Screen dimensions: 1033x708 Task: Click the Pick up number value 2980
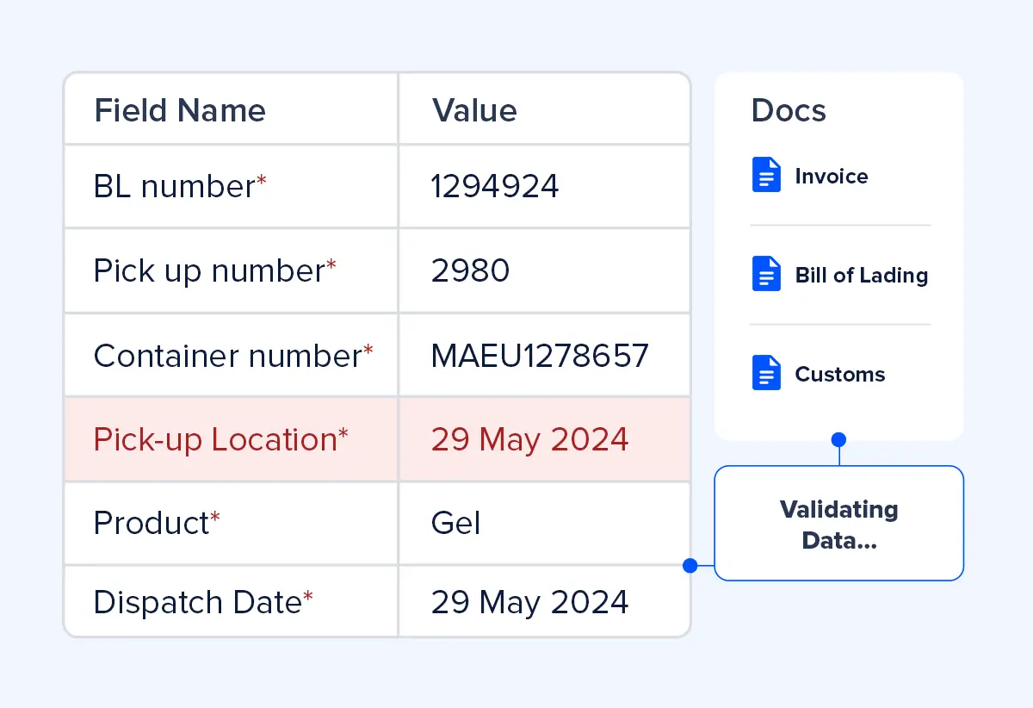point(469,270)
